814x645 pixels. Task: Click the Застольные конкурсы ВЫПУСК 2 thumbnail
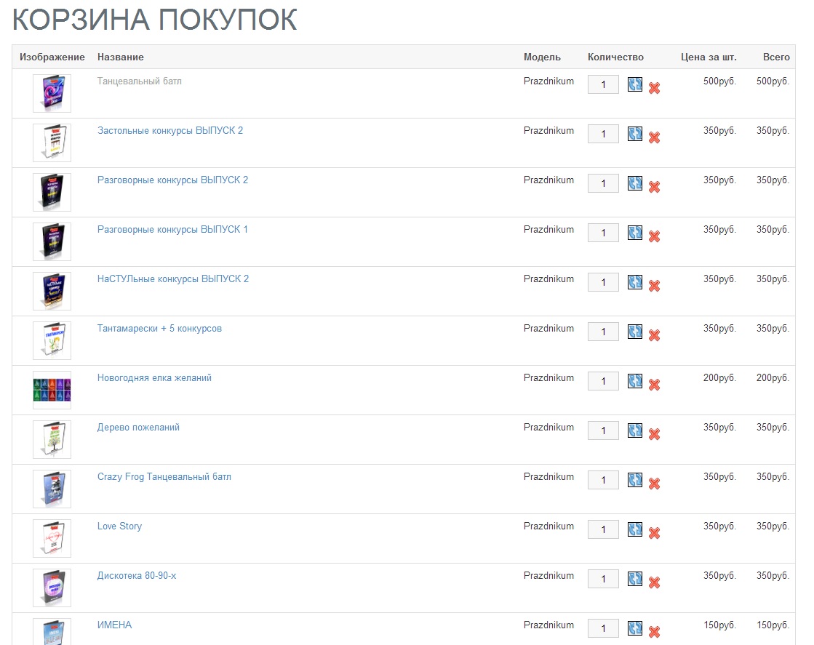click(52, 143)
